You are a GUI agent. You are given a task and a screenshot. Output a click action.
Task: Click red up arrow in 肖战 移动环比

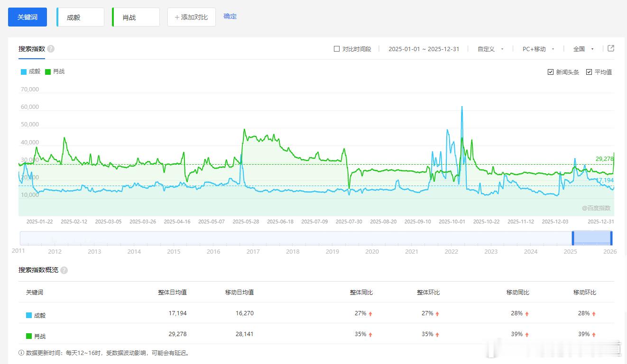[593, 334]
